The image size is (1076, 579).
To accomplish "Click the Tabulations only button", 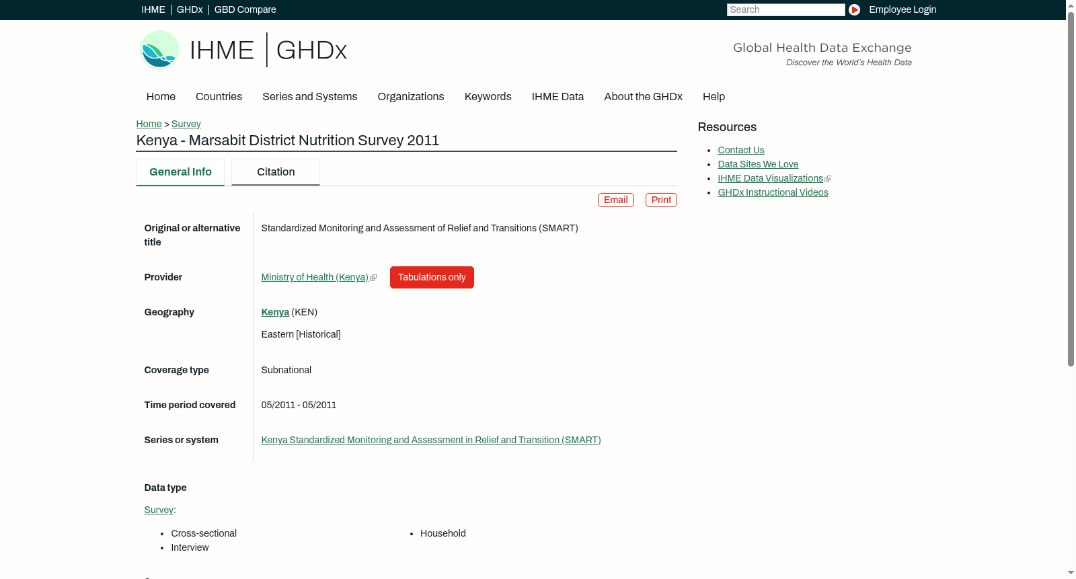I will 432,278.
